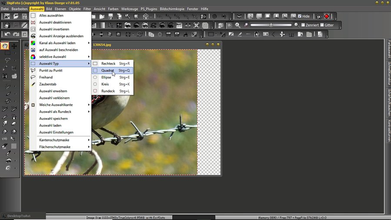Select the Lasso selection tool
This screenshot has height=220, width=391.
pyautogui.click(x=7, y=60)
